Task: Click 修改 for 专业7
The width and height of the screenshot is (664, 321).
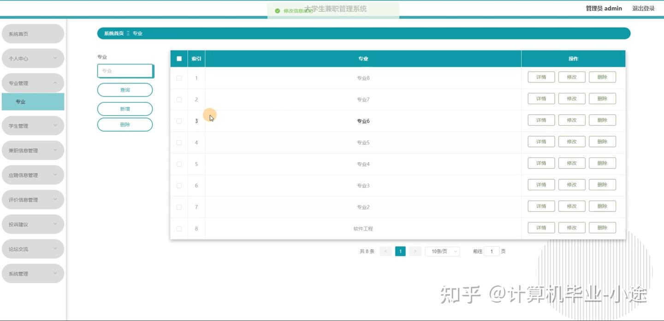Action: tap(572, 99)
